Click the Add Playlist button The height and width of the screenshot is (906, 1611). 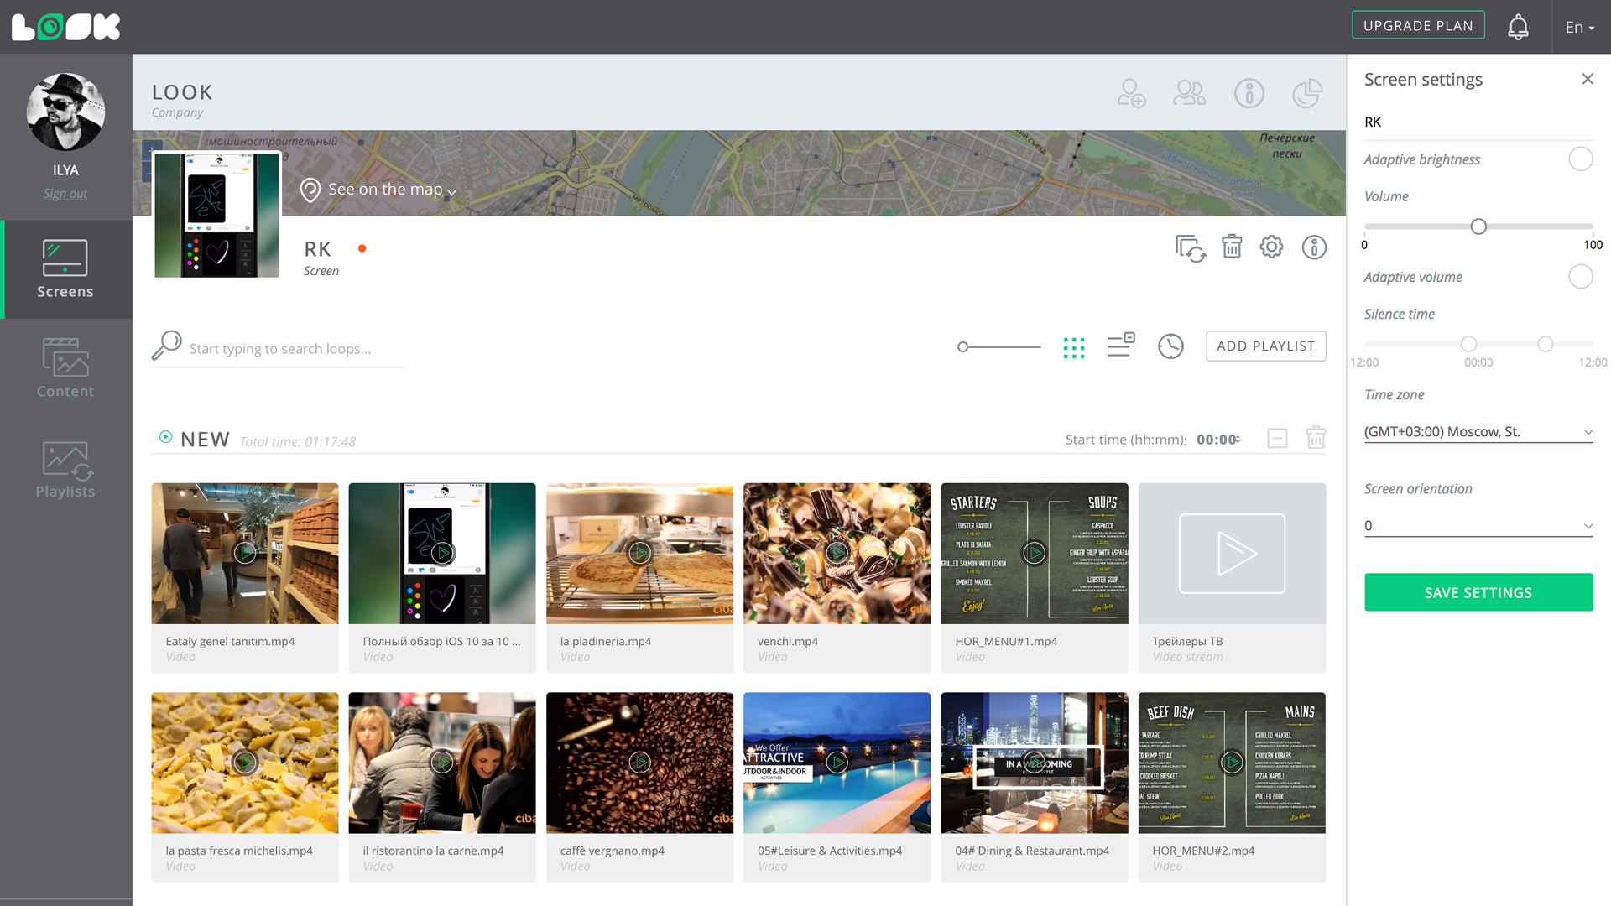point(1265,346)
